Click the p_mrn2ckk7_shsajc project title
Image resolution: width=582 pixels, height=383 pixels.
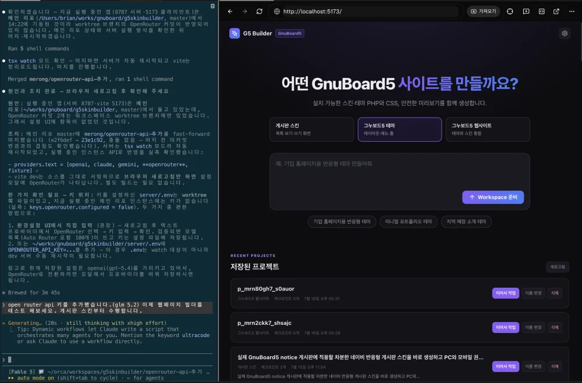(x=264, y=323)
